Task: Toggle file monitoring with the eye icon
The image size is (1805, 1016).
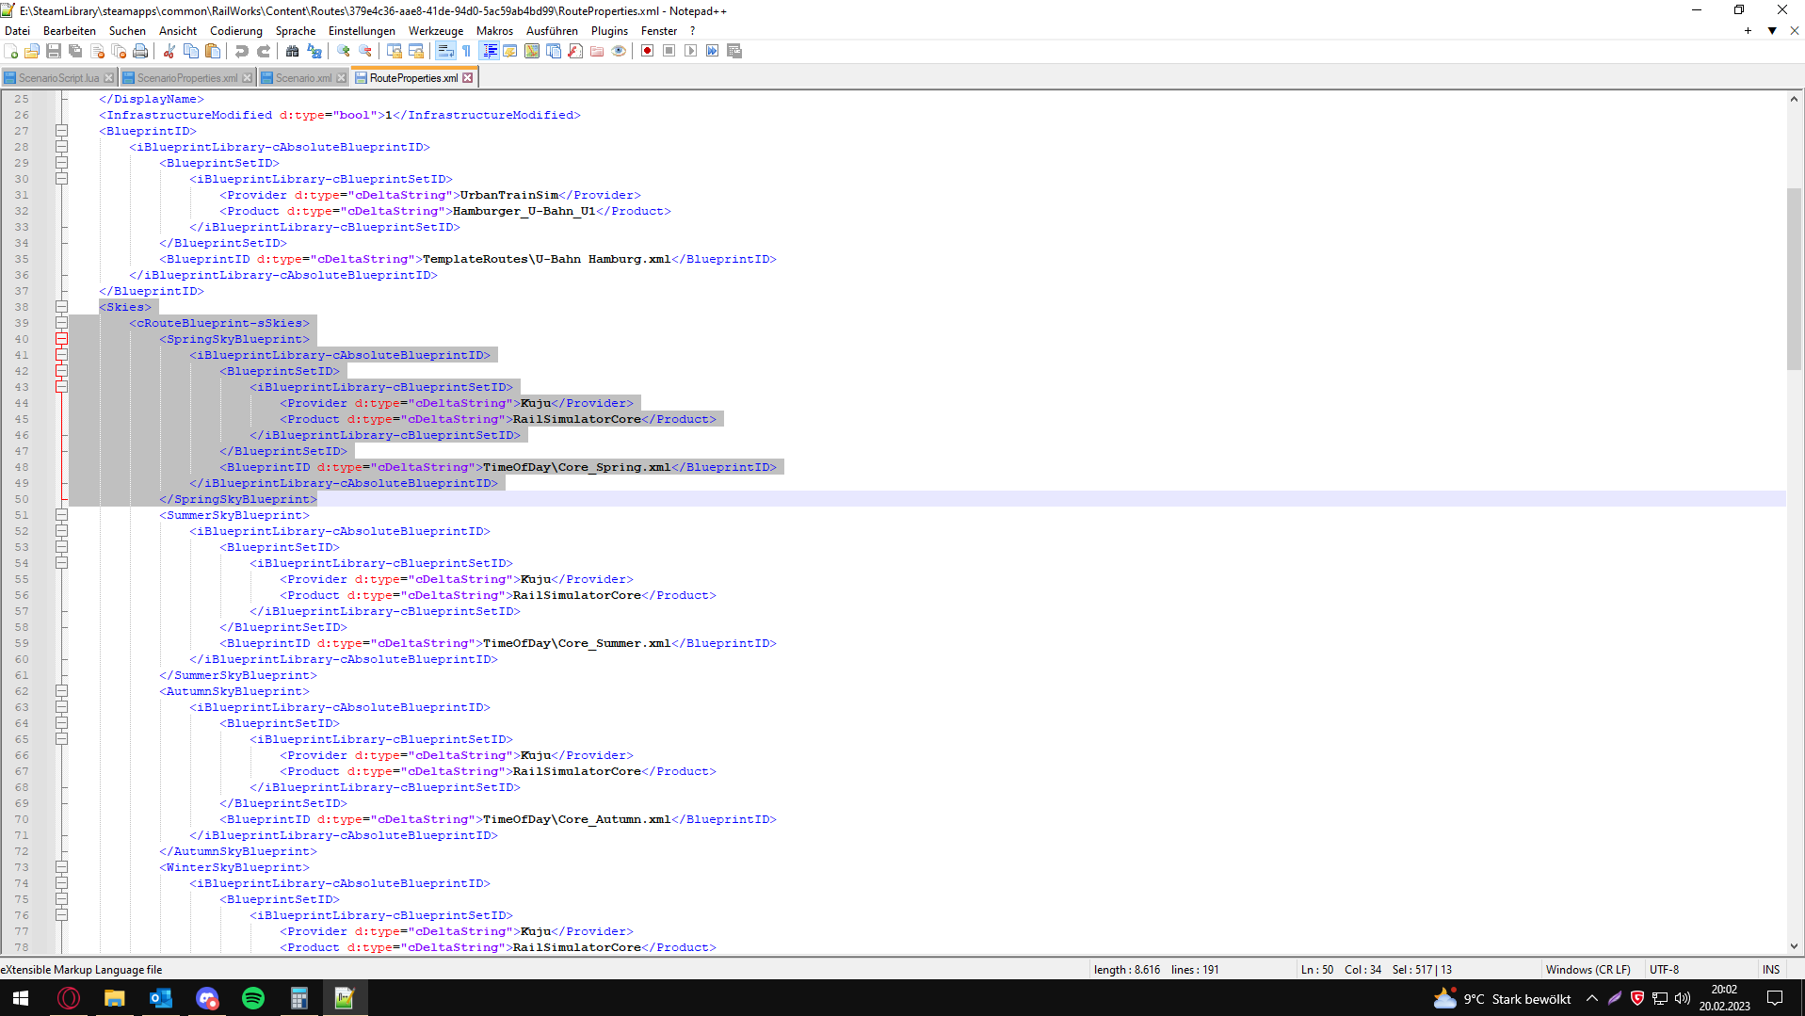Action: (619, 51)
